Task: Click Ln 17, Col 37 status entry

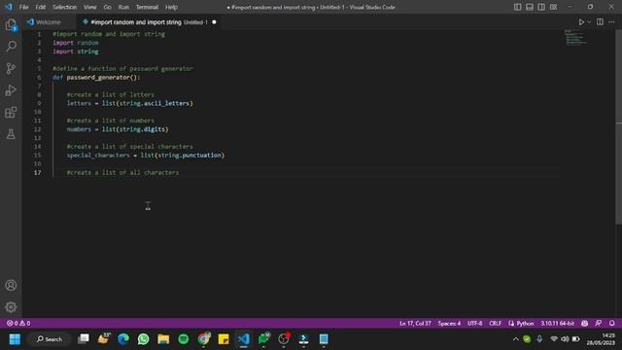Action: [415, 324]
